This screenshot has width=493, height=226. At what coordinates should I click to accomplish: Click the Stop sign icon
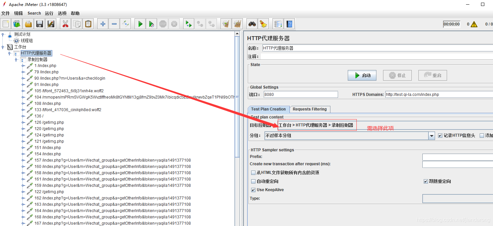click(x=163, y=24)
